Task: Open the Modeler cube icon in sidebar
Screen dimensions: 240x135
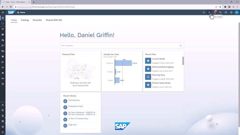Action: [3, 57]
